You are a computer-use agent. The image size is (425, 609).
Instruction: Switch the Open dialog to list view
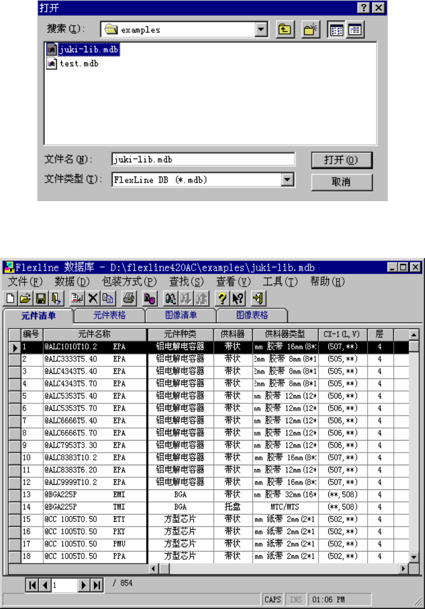336,30
